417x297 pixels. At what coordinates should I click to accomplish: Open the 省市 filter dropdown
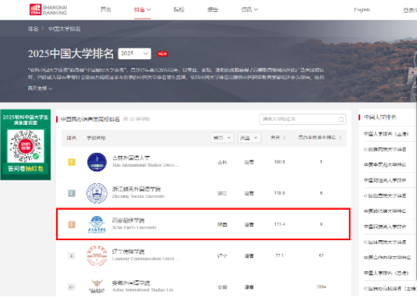[222, 138]
